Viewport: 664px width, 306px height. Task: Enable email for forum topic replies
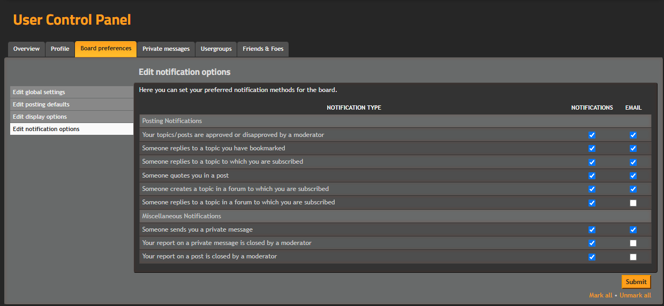coord(633,203)
